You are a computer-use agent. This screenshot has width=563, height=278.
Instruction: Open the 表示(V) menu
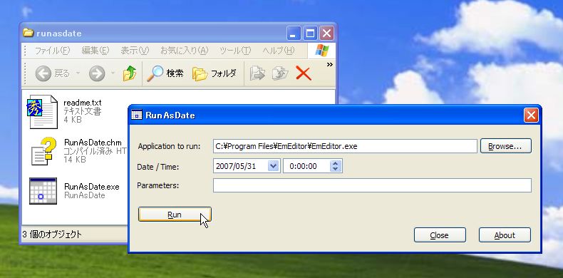click(135, 51)
